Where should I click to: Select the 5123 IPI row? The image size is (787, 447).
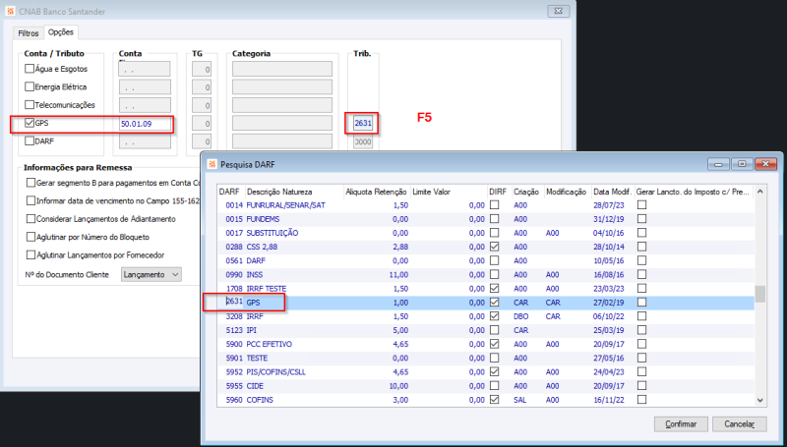tap(485, 330)
